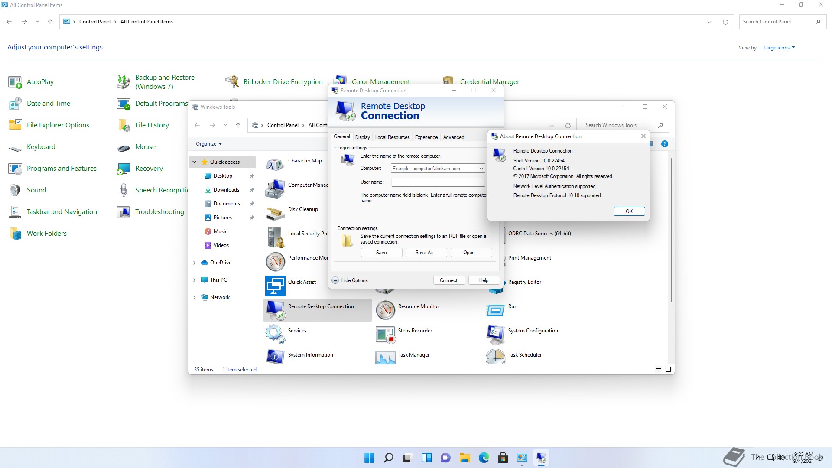Collapse Quick access in navigation pane

pos(195,162)
